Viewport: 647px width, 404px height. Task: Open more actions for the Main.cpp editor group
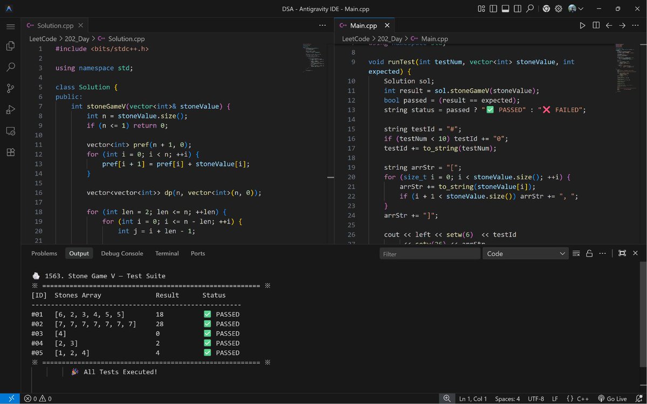(635, 25)
